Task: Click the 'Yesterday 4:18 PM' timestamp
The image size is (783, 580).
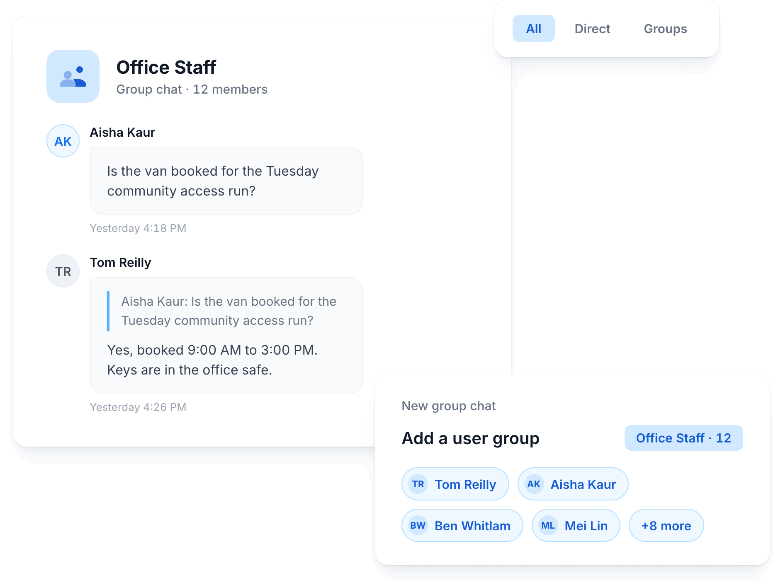Action: pos(138,228)
